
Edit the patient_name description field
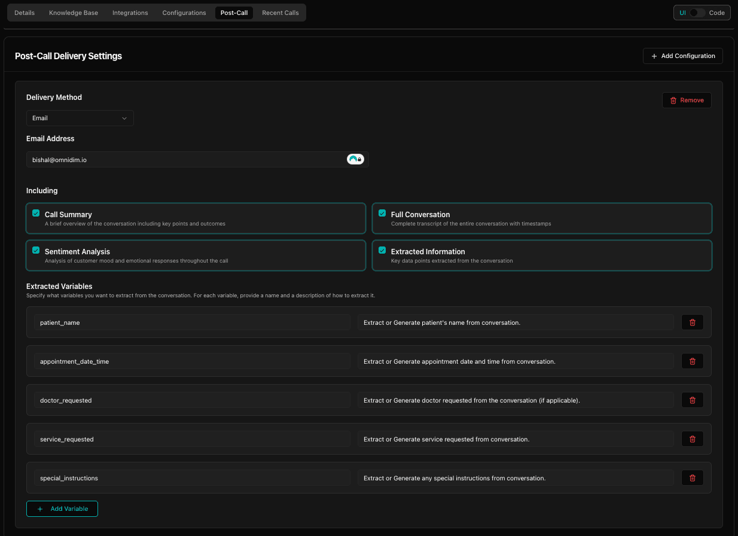(515, 322)
